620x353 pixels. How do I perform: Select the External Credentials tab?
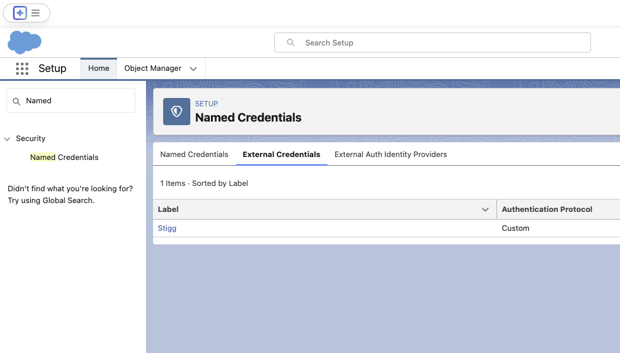pos(281,155)
